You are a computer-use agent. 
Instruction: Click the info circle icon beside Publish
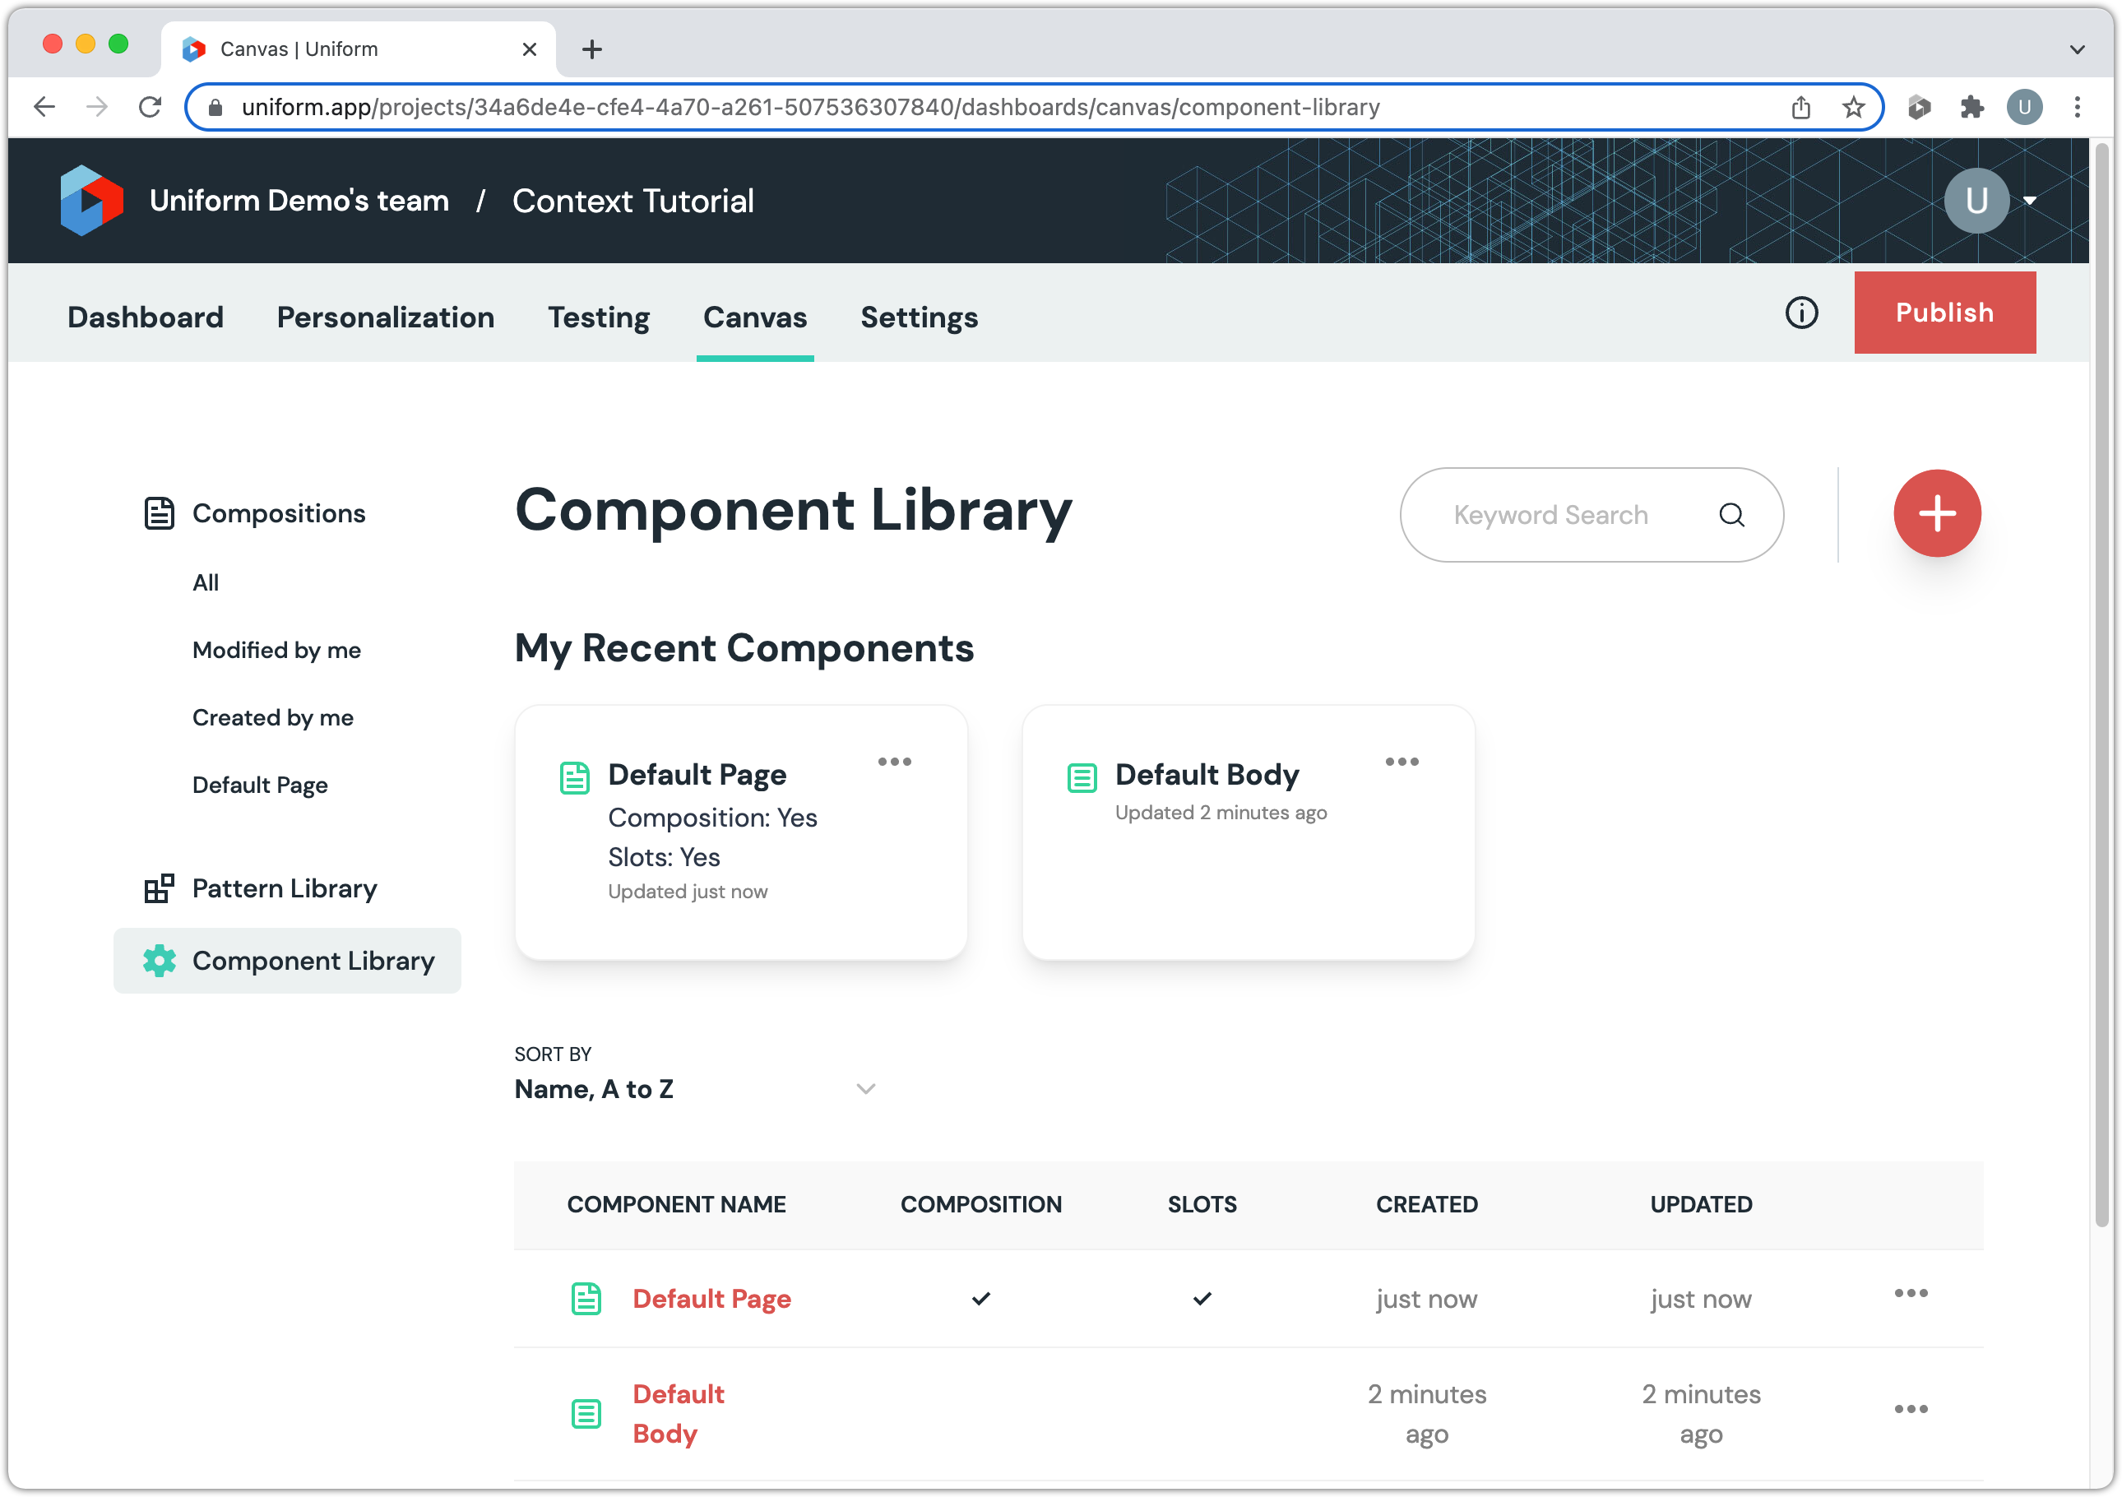pyautogui.click(x=1800, y=313)
